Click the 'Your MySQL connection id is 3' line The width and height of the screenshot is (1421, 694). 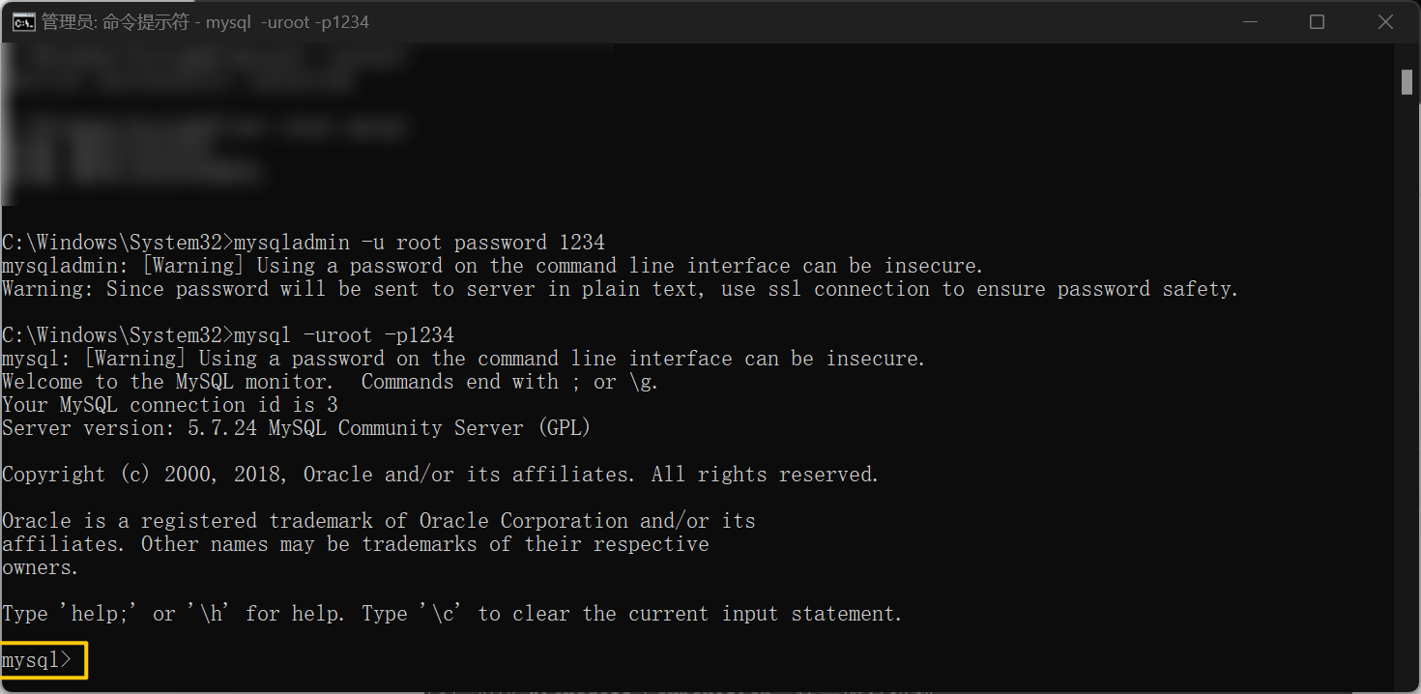point(169,404)
